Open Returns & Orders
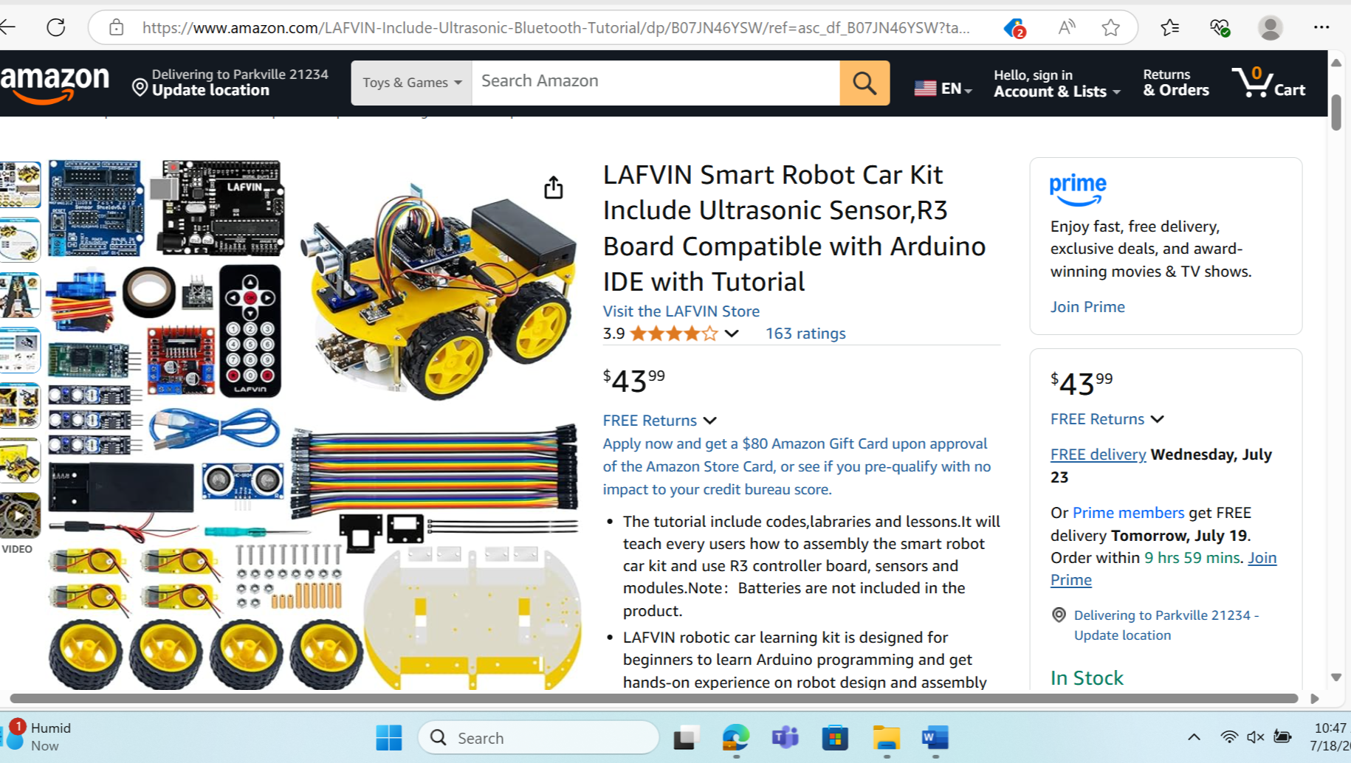 (1176, 83)
